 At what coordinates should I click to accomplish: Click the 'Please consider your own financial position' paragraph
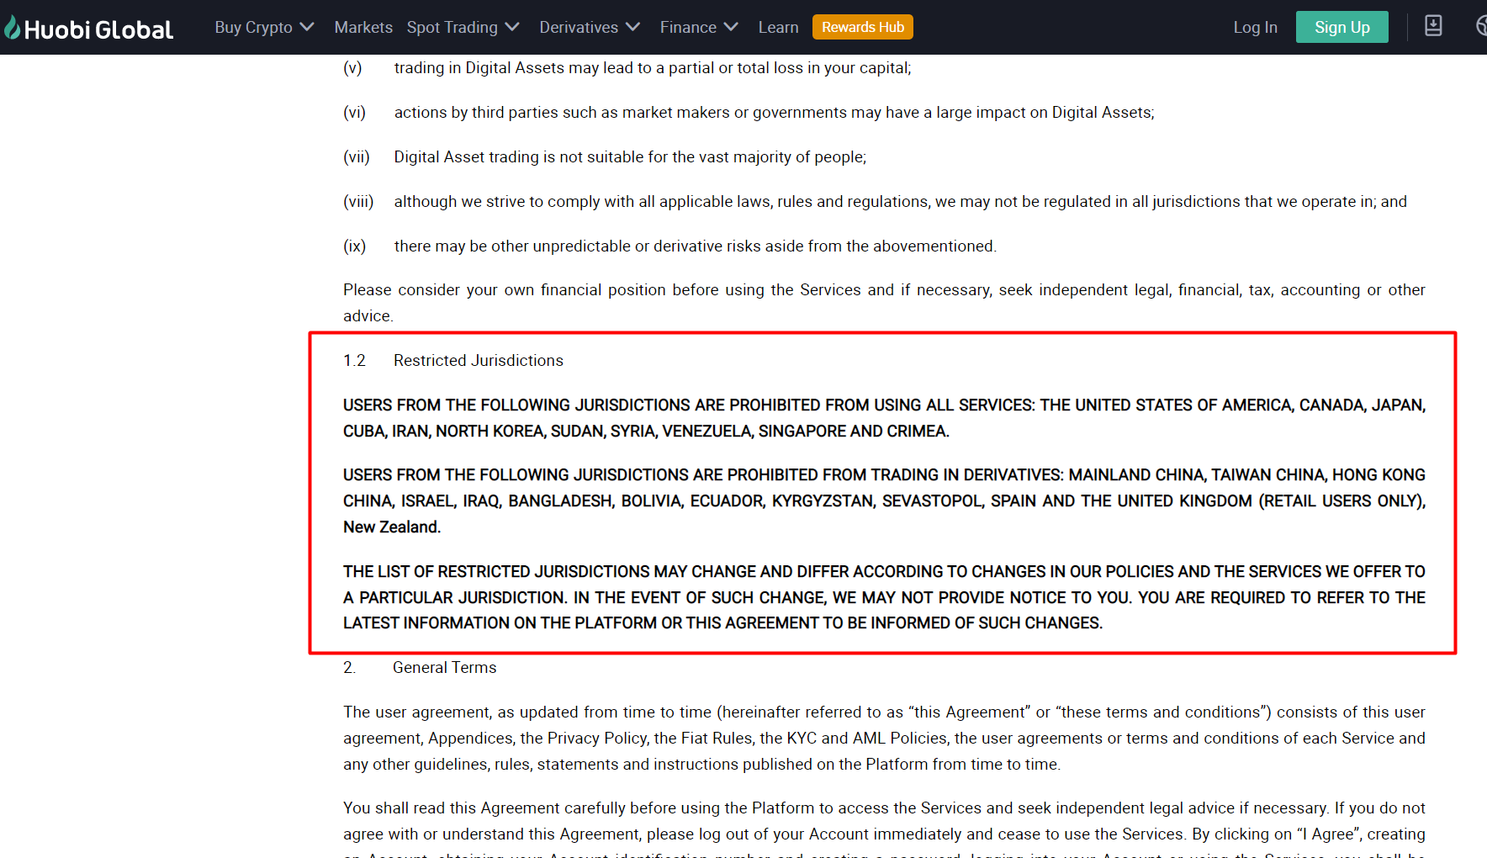[884, 303]
